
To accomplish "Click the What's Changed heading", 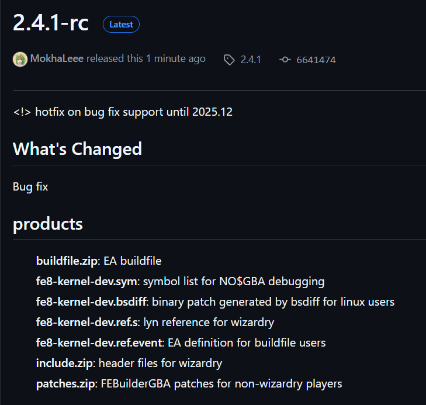I will [78, 149].
